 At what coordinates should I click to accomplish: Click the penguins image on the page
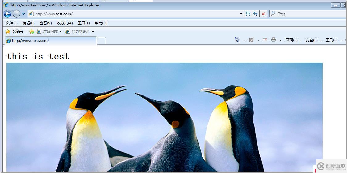click(x=165, y=117)
